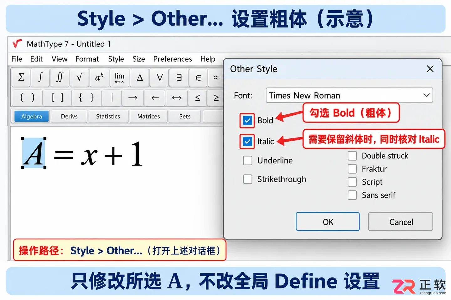Click the x variable in the equation

pyautogui.click(x=89, y=156)
